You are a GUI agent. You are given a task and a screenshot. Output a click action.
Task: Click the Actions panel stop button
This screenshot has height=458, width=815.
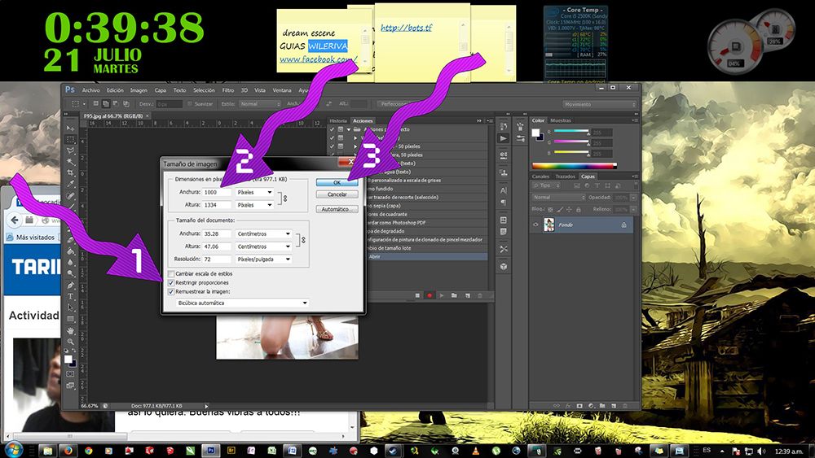pos(417,295)
